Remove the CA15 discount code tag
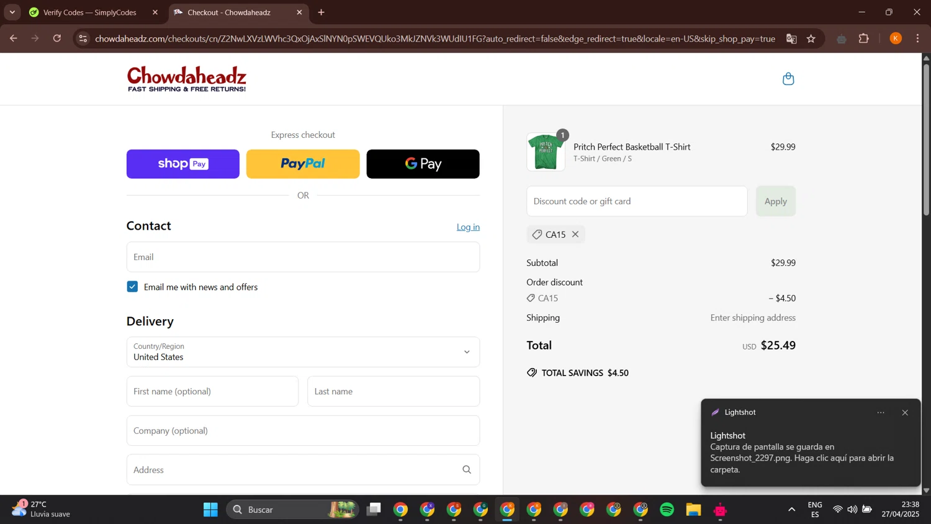The width and height of the screenshot is (931, 524). coord(575,234)
